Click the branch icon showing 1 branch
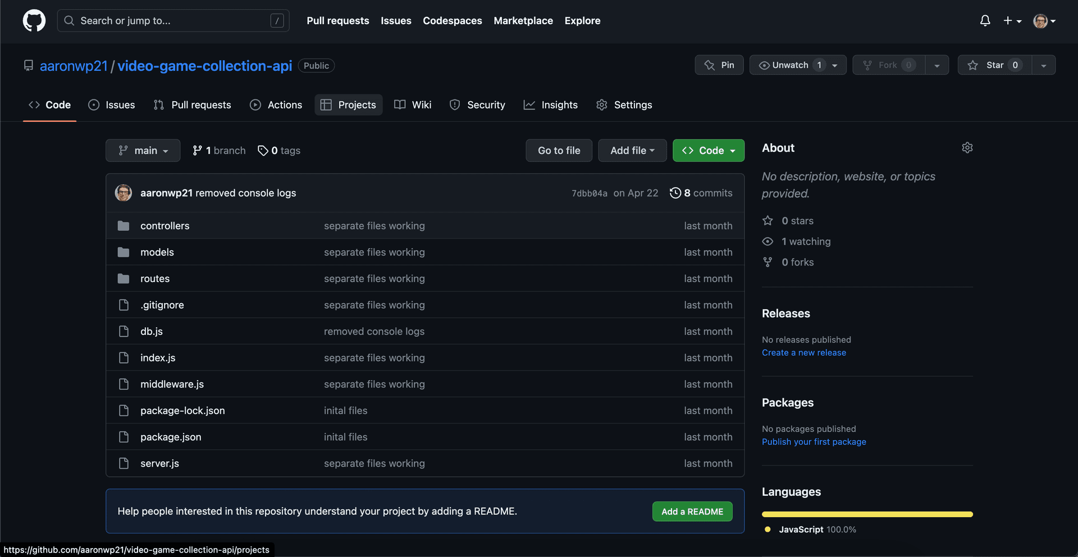The image size is (1078, 557). click(x=197, y=150)
